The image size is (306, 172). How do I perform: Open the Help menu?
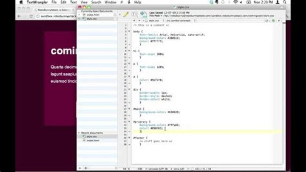tap(138, 2)
